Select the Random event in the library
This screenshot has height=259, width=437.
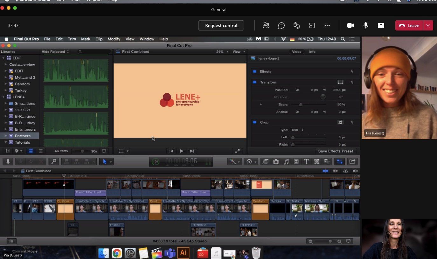point(22,84)
